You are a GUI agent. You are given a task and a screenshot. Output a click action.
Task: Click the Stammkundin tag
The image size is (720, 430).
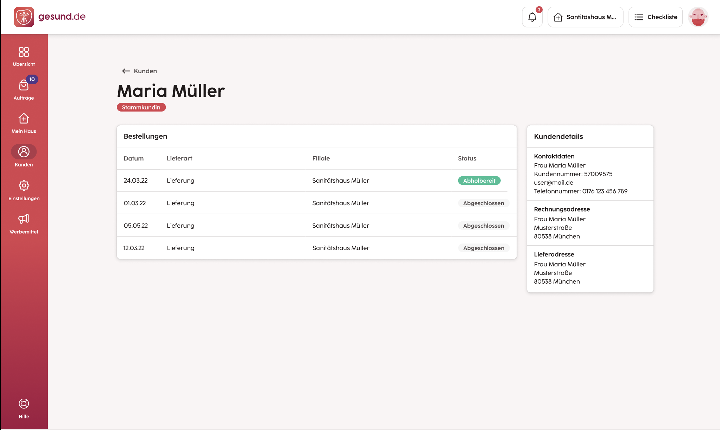pyautogui.click(x=141, y=107)
